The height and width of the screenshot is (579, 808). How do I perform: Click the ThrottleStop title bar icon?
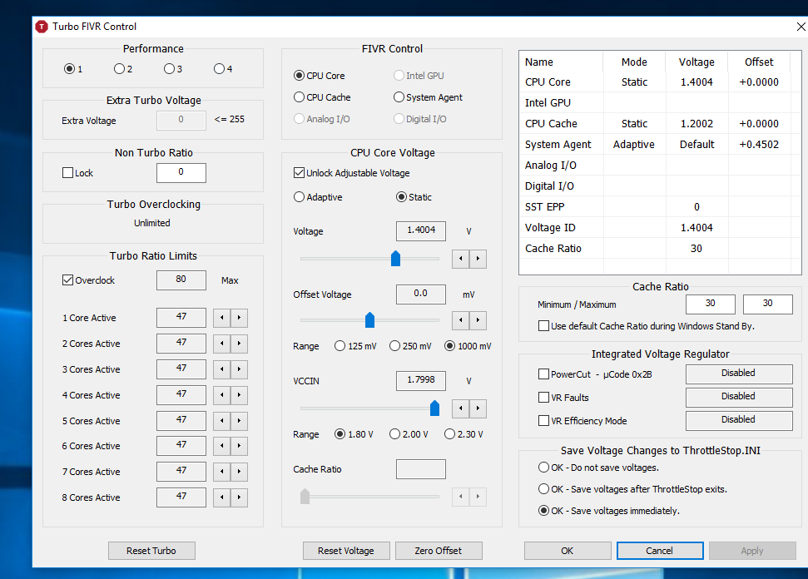42,27
